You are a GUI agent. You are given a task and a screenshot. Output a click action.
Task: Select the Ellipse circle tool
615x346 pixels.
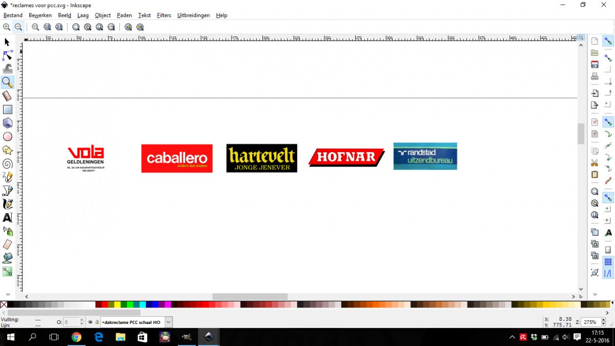tap(7, 136)
